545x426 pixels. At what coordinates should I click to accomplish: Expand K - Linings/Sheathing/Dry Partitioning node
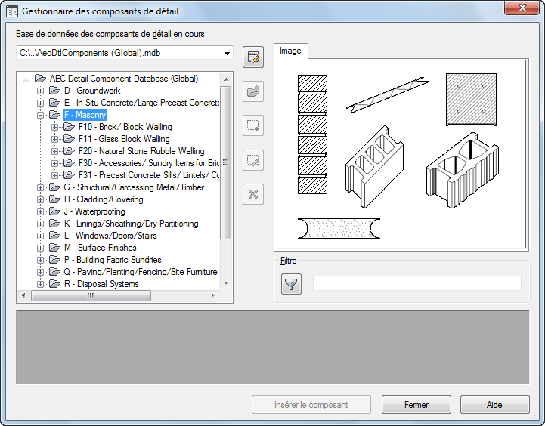[40, 224]
